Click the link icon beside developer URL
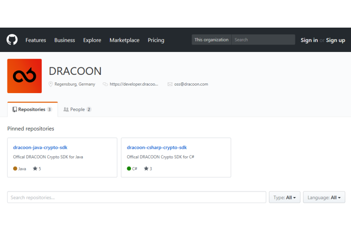The image size is (351, 234). coord(105,84)
